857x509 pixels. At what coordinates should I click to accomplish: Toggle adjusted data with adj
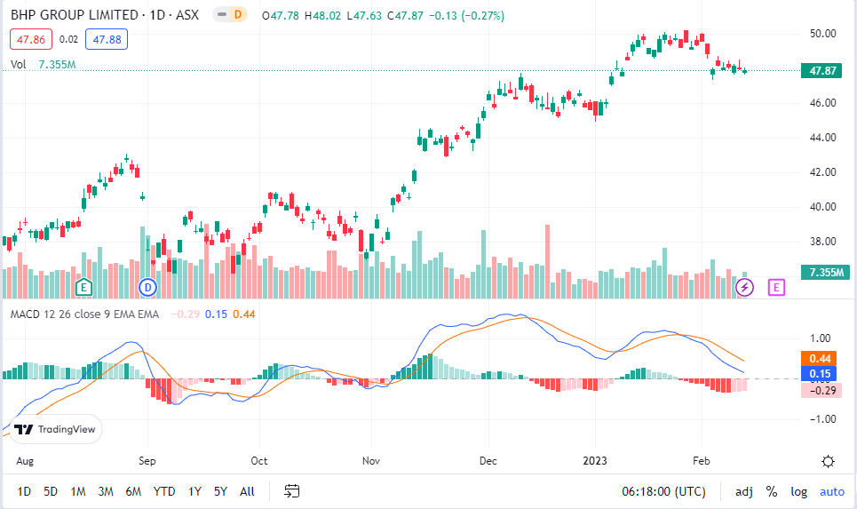click(743, 491)
